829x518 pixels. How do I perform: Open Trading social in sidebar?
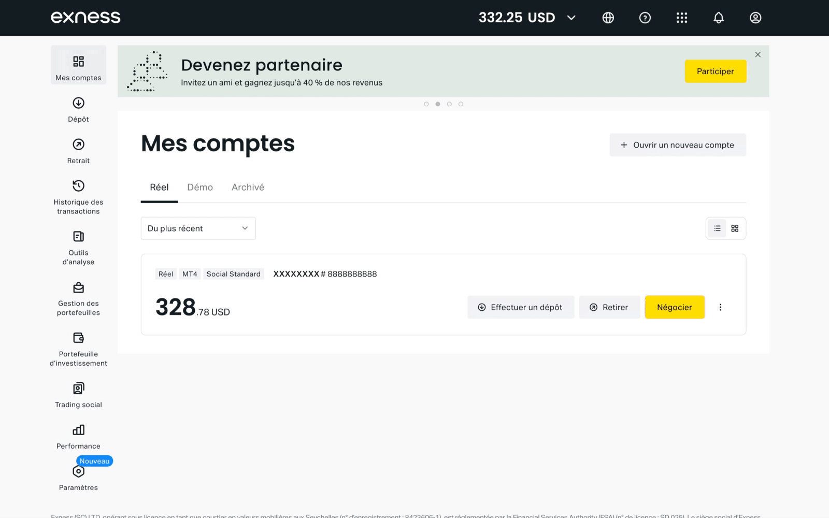point(78,395)
